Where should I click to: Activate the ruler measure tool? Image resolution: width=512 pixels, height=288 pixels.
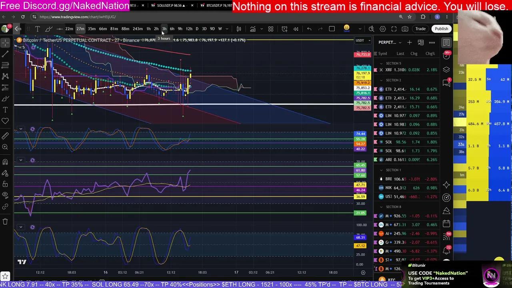(5, 136)
